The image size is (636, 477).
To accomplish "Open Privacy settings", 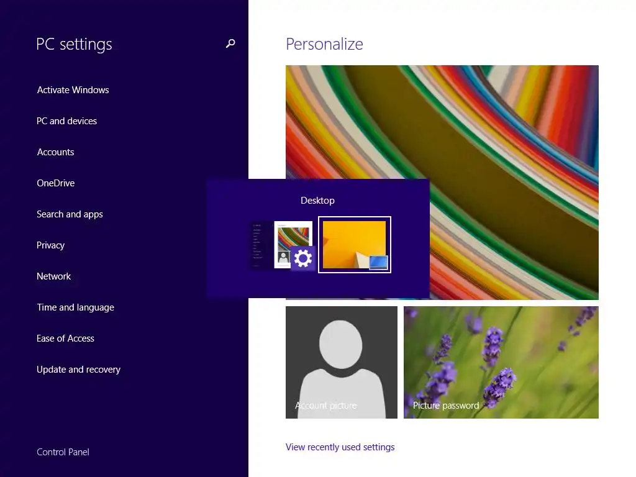I will coord(51,245).
